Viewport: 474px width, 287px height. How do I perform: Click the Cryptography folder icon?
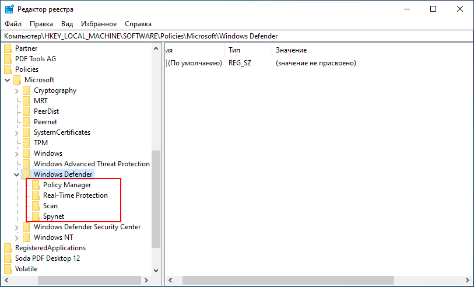[27, 91]
